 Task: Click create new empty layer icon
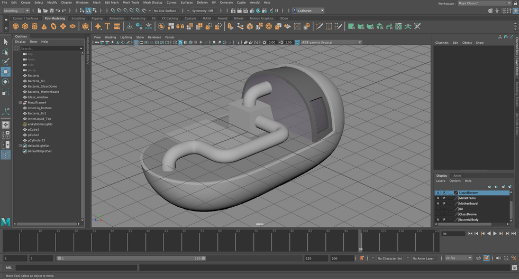coord(504,187)
